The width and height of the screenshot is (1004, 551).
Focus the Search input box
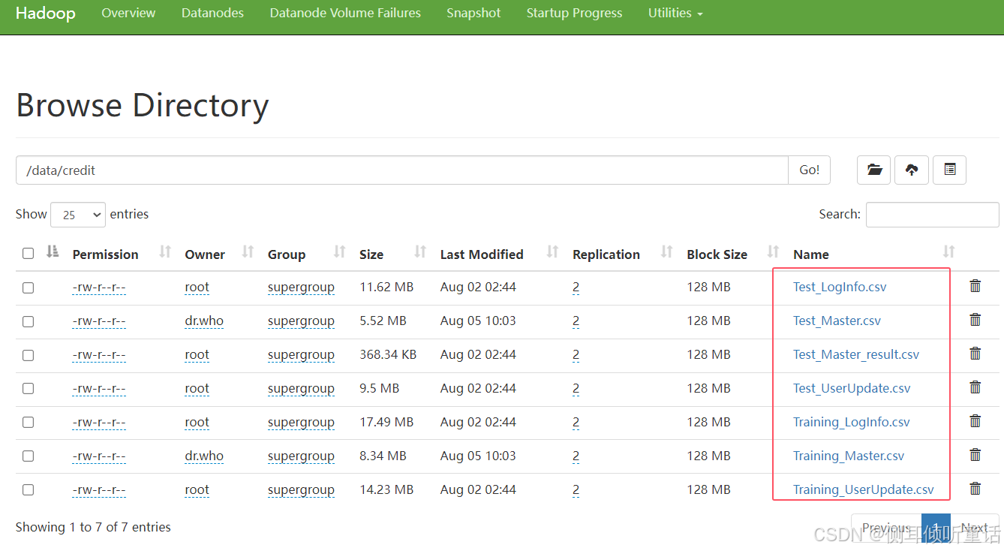point(932,215)
